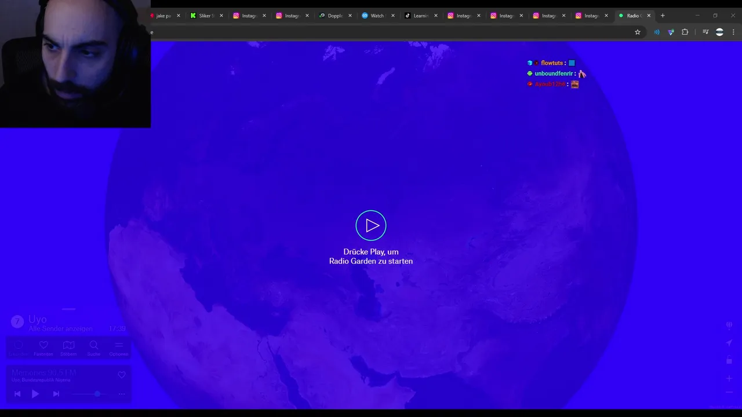Click the unboundfenrir chat username
This screenshot has width=742, height=417.
[554, 74]
